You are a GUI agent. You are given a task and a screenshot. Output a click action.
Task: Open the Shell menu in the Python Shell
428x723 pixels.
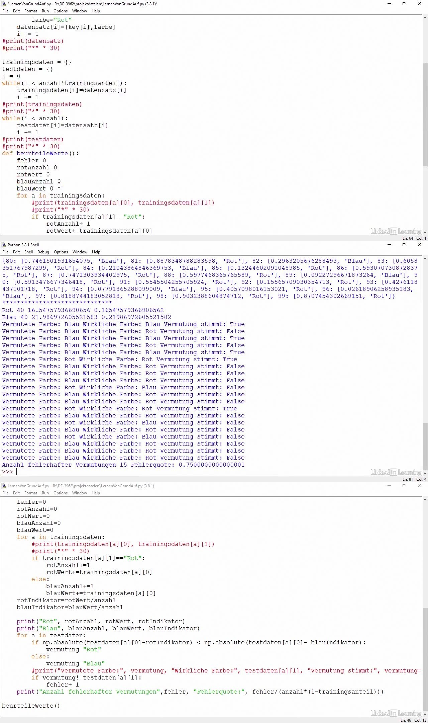click(x=28, y=252)
